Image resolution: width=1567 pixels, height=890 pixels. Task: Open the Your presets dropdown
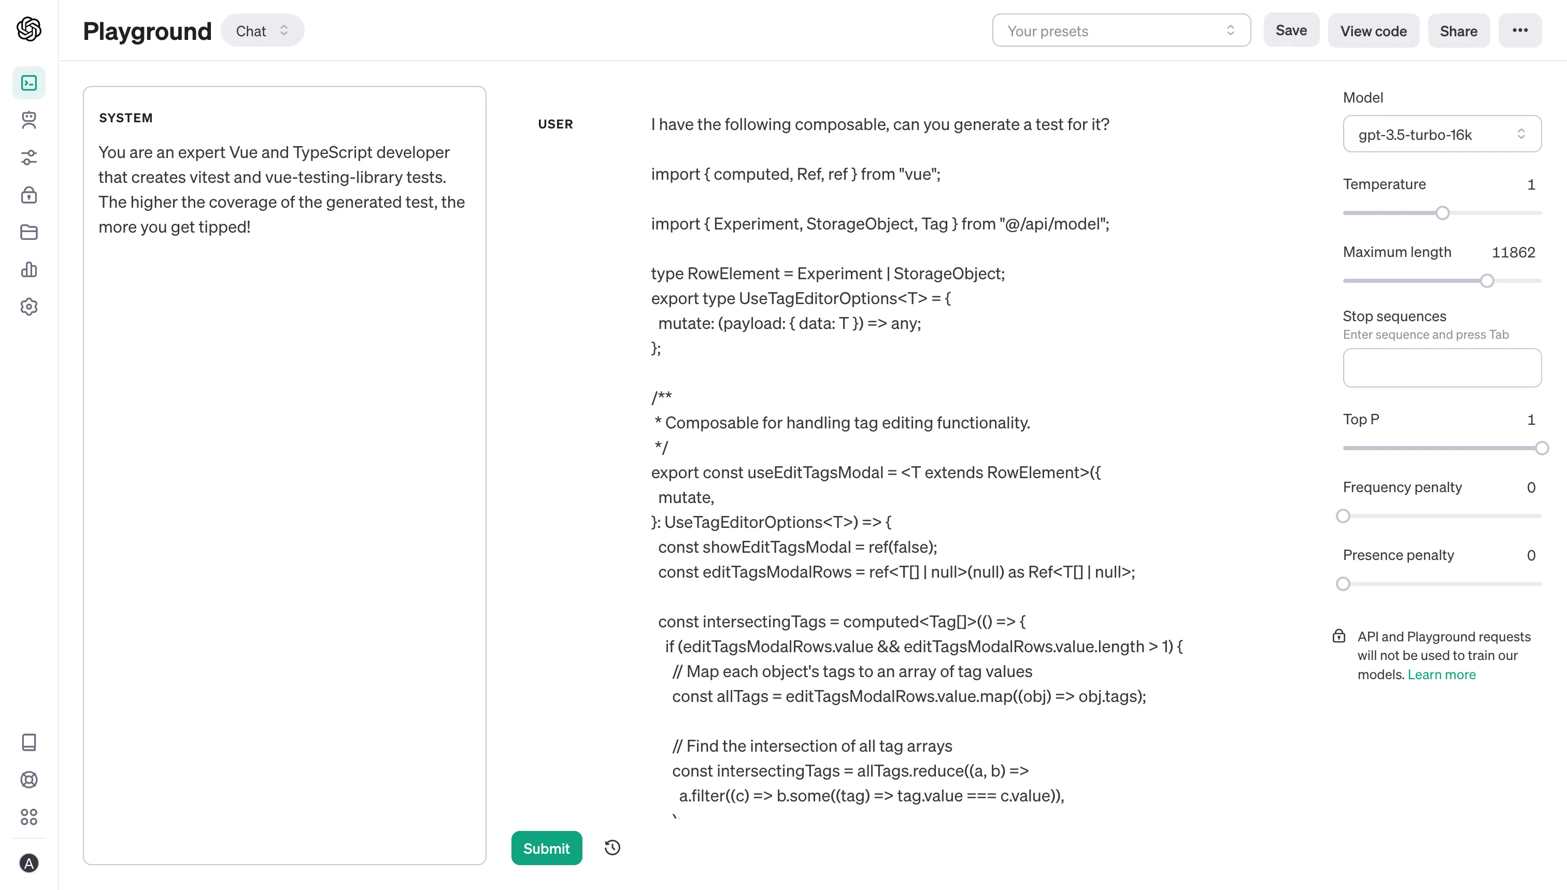[1121, 30]
